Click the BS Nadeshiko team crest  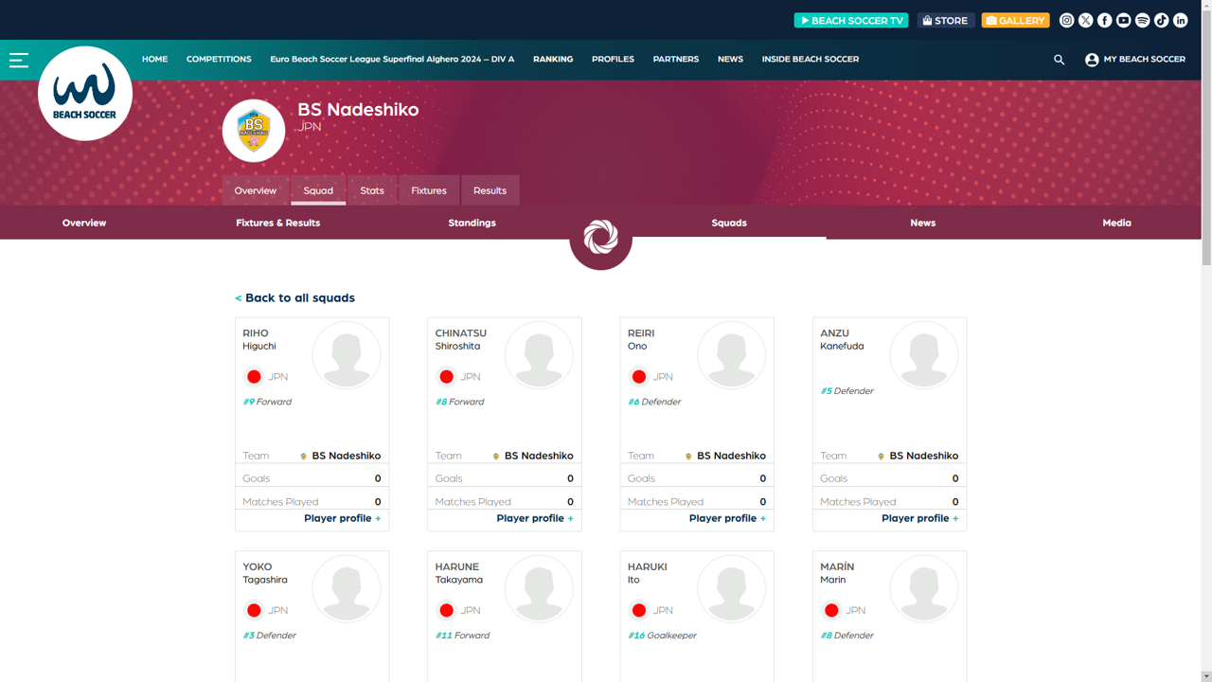coord(254,131)
